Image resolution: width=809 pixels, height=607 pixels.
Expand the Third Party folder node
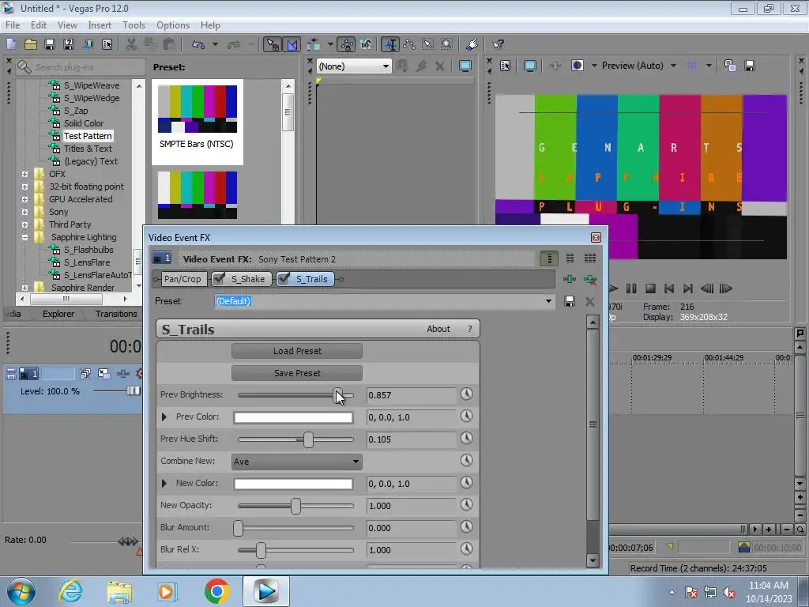click(24, 224)
